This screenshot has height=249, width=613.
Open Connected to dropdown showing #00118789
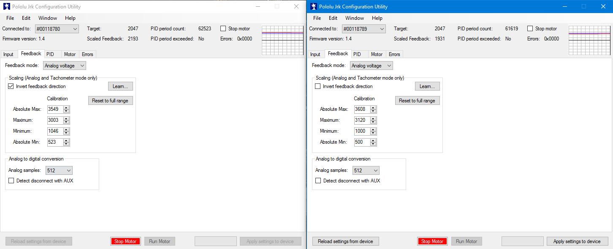pos(364,29)
